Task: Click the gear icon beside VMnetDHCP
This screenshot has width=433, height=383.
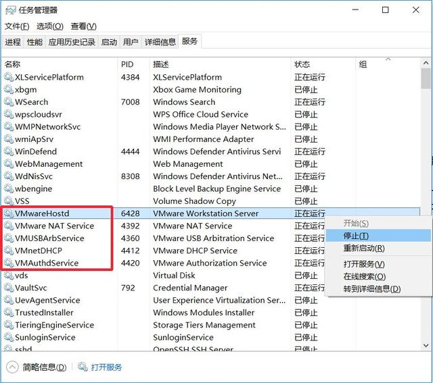Action: (x=9, y=251)
